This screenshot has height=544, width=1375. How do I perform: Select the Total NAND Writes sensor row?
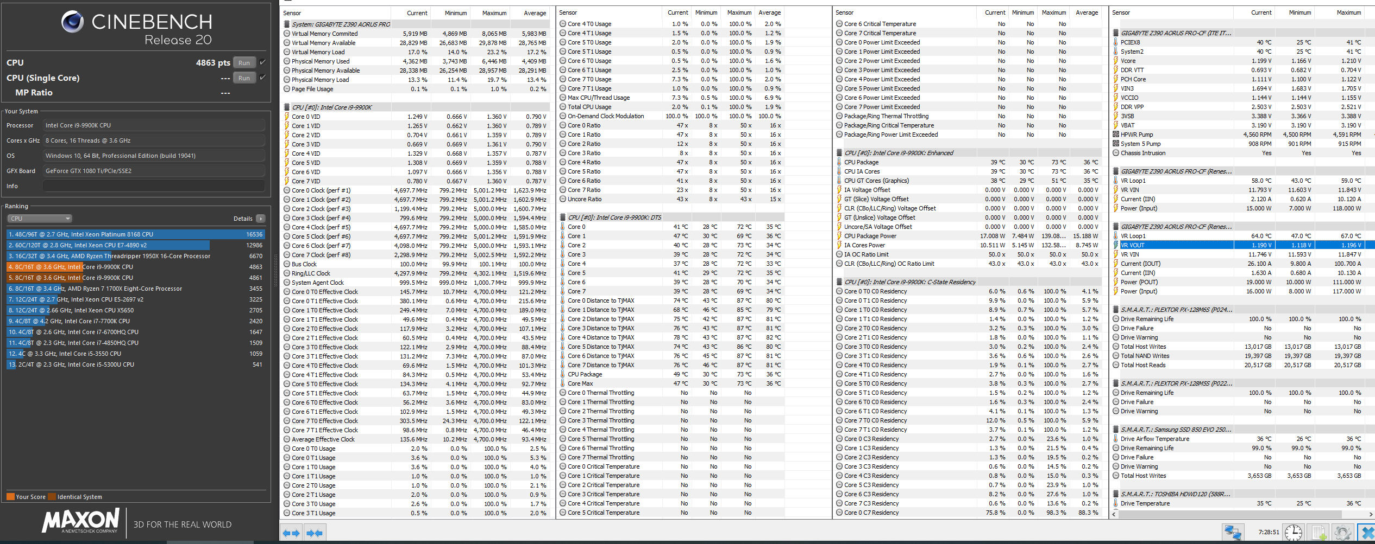point(1243,356)
